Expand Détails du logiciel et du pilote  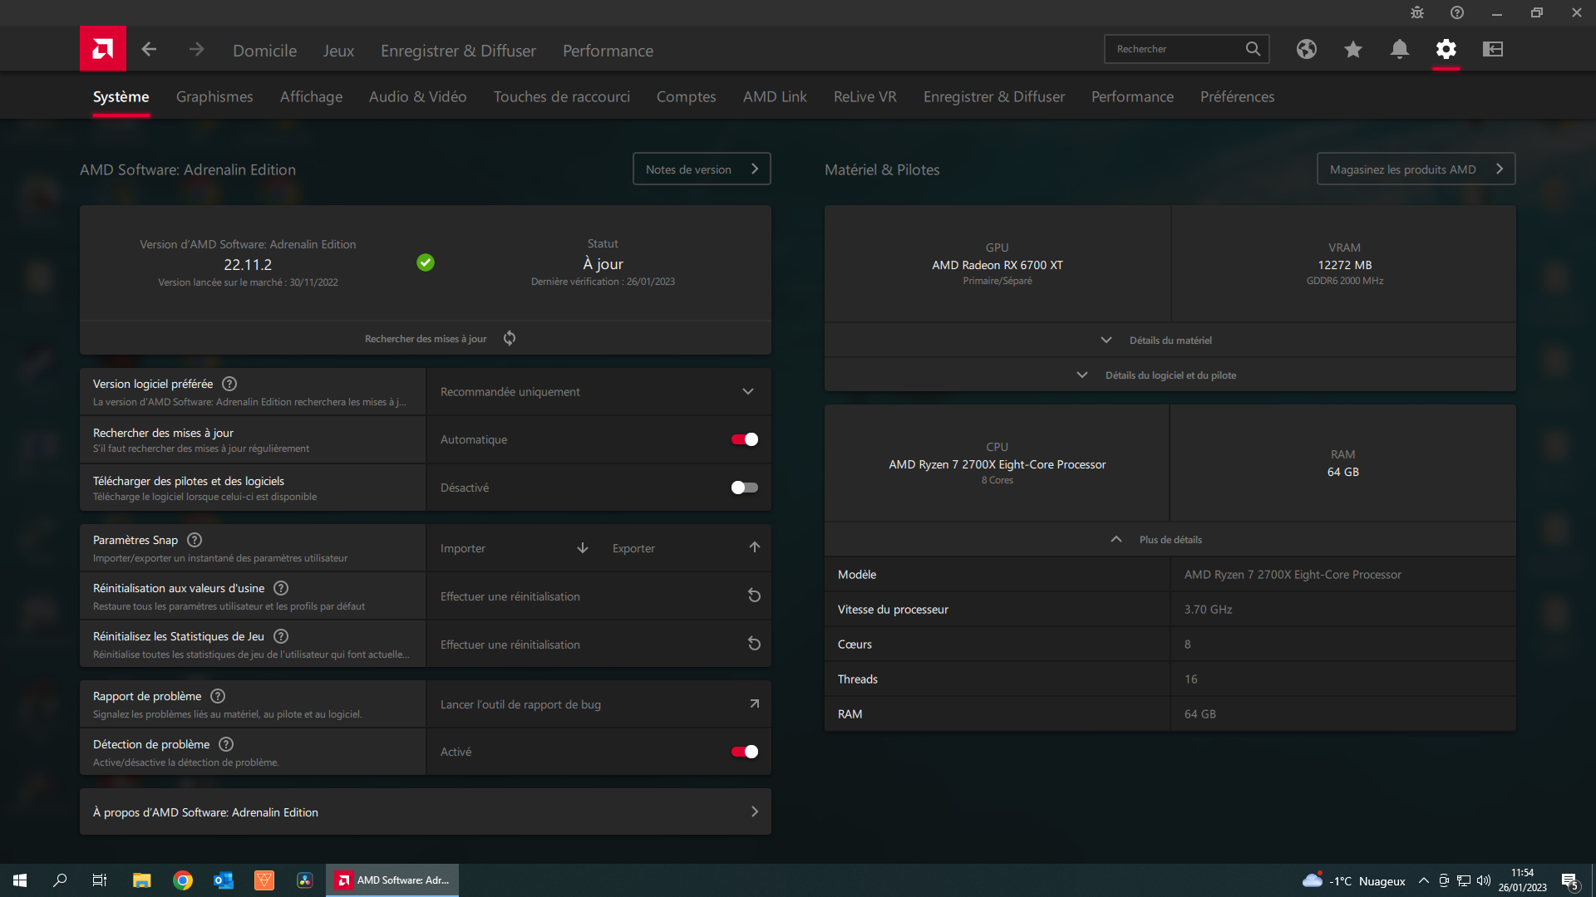[1170, 375]
